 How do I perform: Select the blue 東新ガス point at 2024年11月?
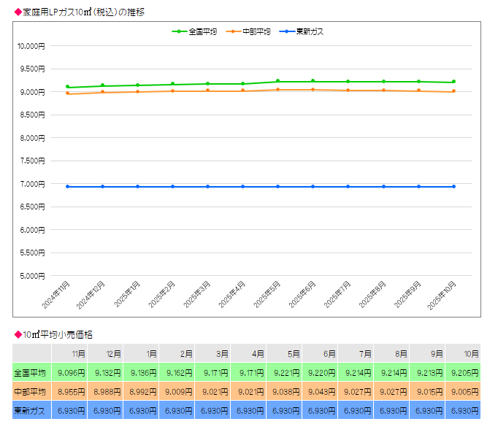[x=67, y=186]
